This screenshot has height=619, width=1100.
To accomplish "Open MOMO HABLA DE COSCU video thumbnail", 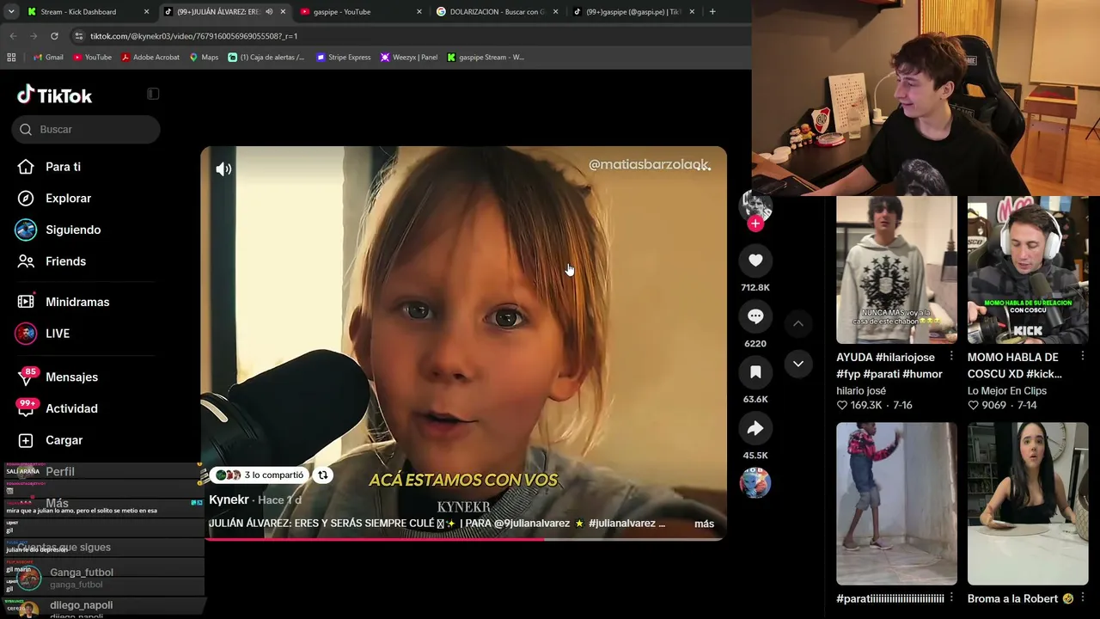I will pos(1028,270).
